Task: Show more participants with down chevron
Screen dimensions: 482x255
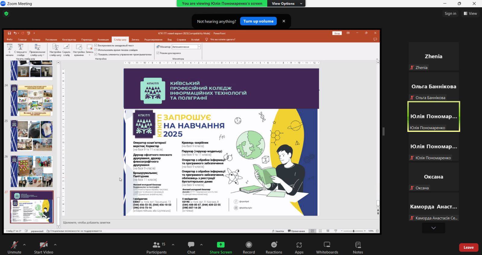Action: 433,228
